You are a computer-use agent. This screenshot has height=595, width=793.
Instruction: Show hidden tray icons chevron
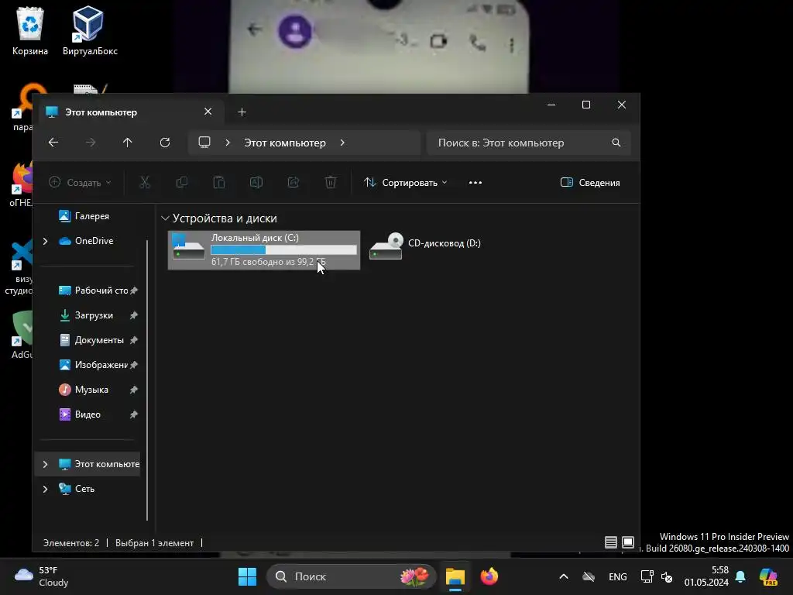(564, 576)
